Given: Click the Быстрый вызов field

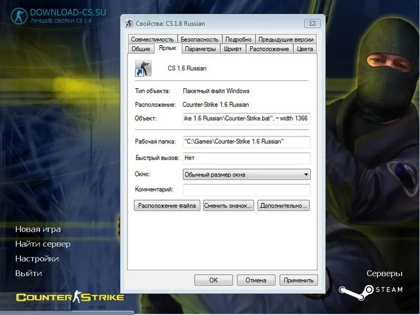Looking at the screenshot, I should 246,158.
